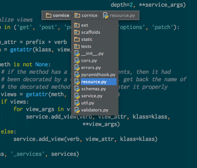The image size is (197, 168).
Task: Click the Python icon next to errors.py
Action: click(x=77, y=68)
